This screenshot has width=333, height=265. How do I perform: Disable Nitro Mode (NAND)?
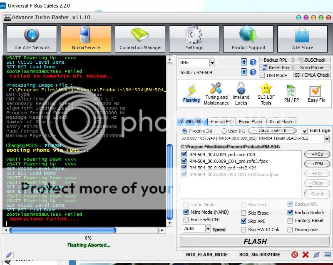185,212
